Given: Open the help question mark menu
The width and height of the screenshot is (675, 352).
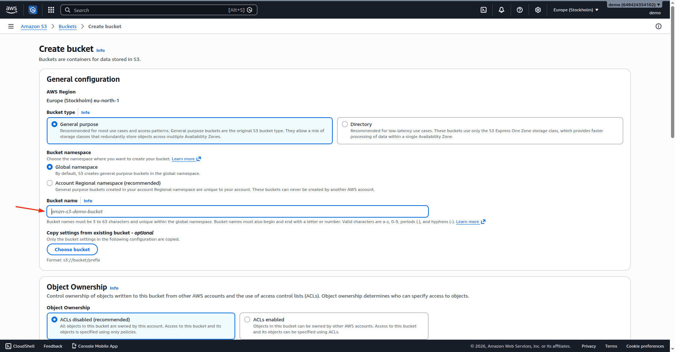Looking at the screenshot, I should [520, 10].
